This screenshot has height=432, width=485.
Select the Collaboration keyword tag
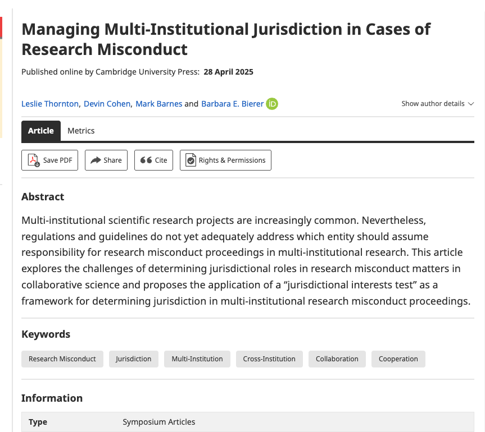337,359
